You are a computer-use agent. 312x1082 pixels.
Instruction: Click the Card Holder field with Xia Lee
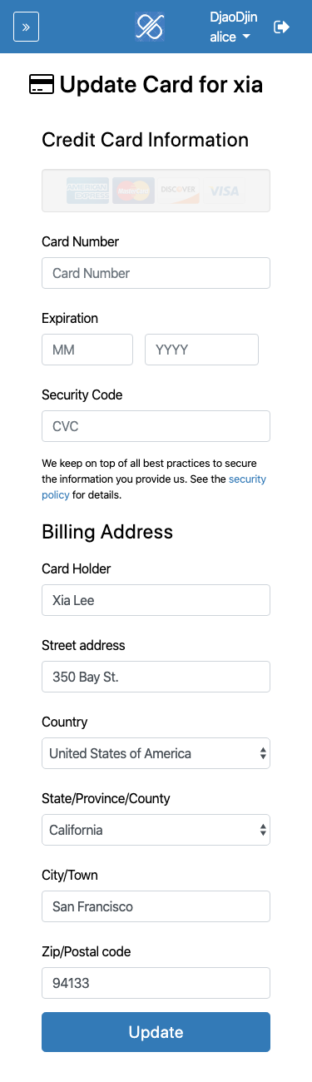click(x=156, y=600)
